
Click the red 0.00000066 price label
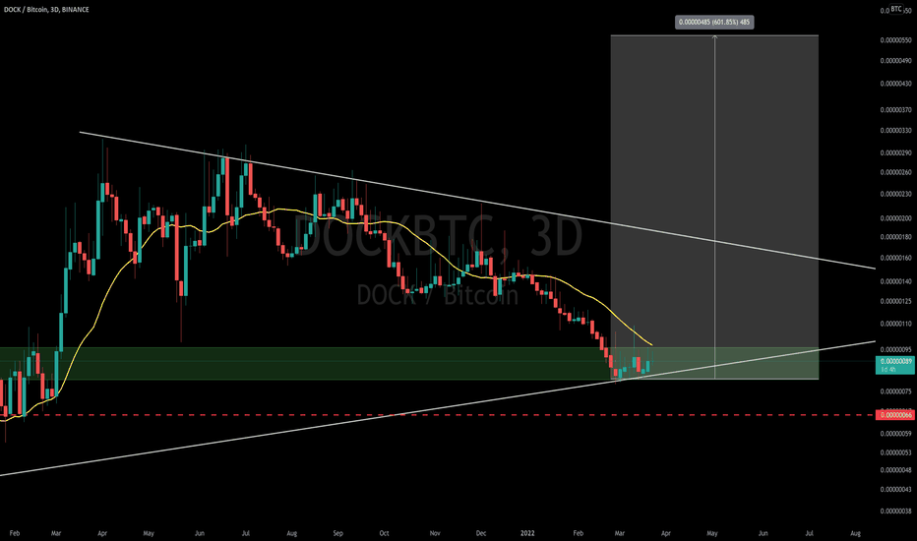tap(894, 415)
